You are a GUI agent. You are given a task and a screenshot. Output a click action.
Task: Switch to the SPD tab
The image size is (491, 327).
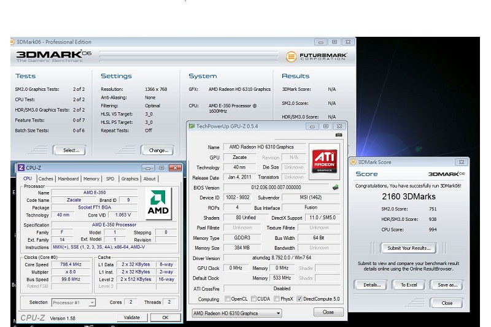coord(110,179)
